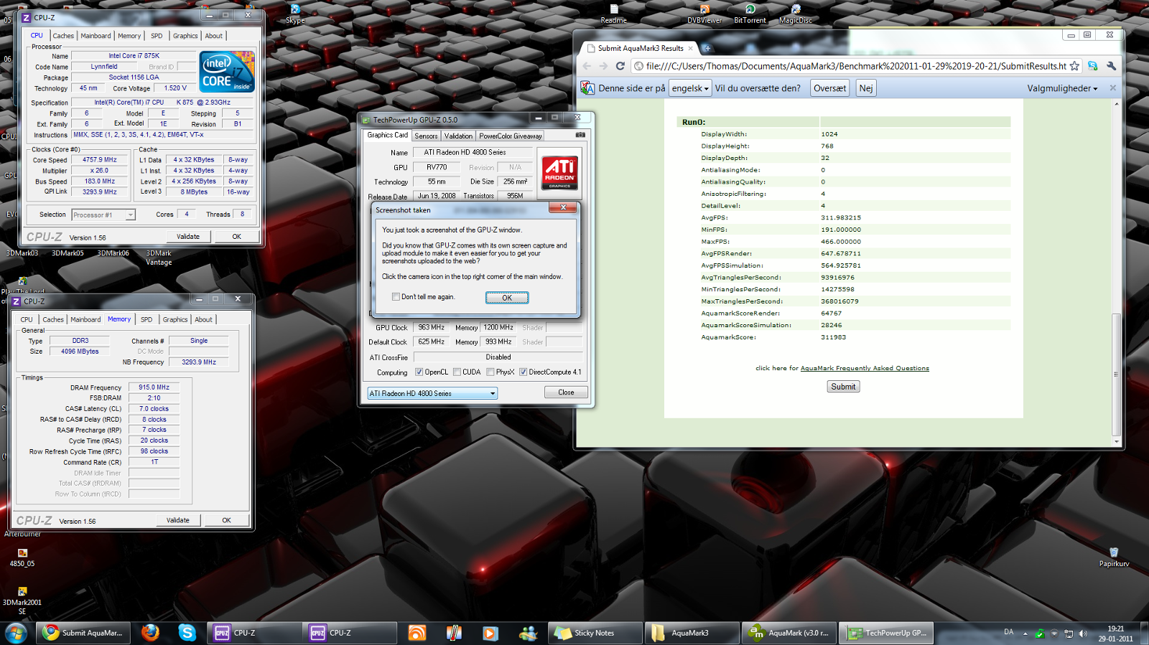The image size is (1149, 645).
Task: Click the browser vertical scrollbar thumb
Action: point(1116,374)
